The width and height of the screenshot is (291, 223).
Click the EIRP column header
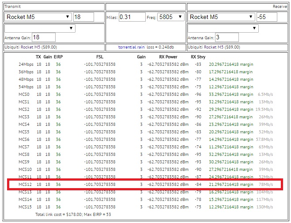coord(58,57)
